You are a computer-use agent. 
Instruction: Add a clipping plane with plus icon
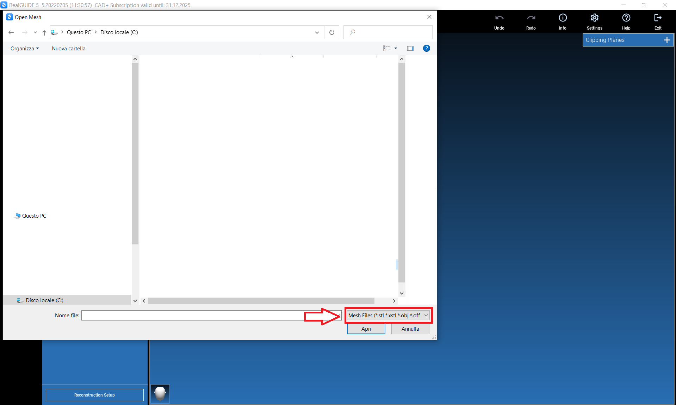(666, 40)
